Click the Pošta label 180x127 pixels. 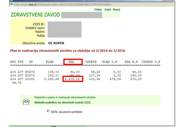coord(41,35)
